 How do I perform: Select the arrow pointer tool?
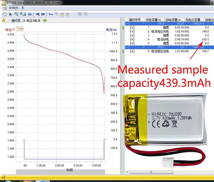[x=10, y=14]
